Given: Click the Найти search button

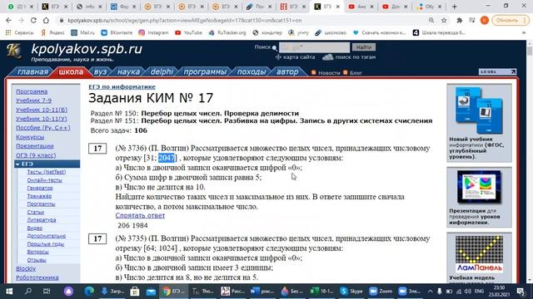Looking at the screenshot, I should [364, 47].
